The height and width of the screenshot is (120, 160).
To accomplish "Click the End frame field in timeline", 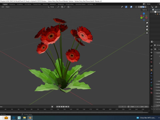I will tap(144, 107).
